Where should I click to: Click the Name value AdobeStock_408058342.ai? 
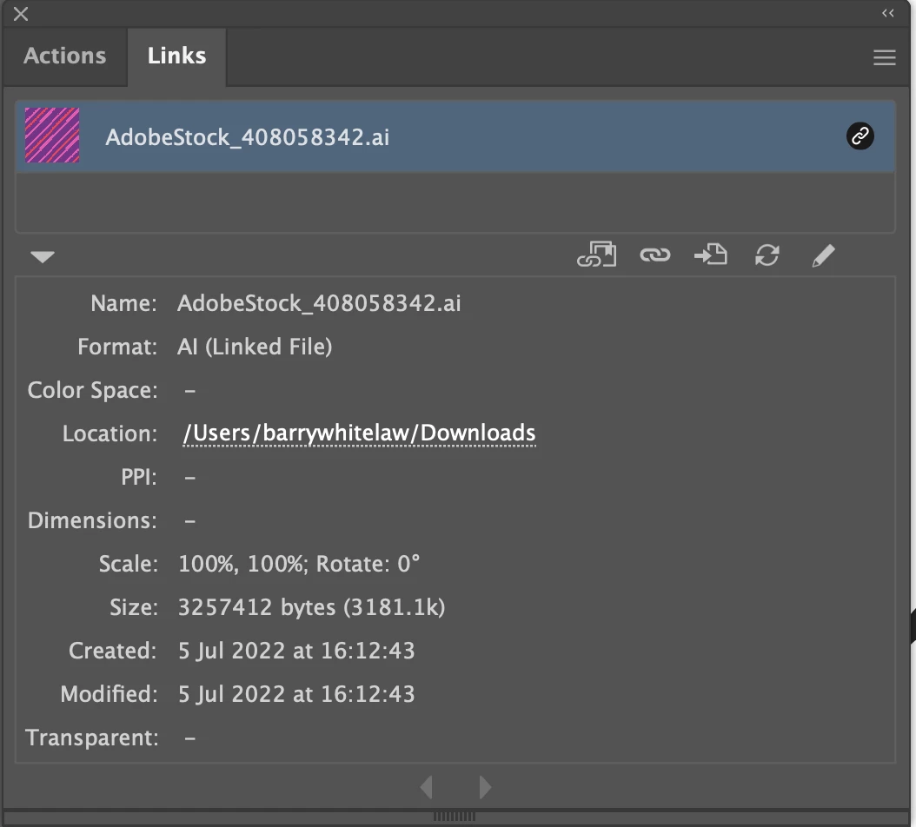point(319,304)
